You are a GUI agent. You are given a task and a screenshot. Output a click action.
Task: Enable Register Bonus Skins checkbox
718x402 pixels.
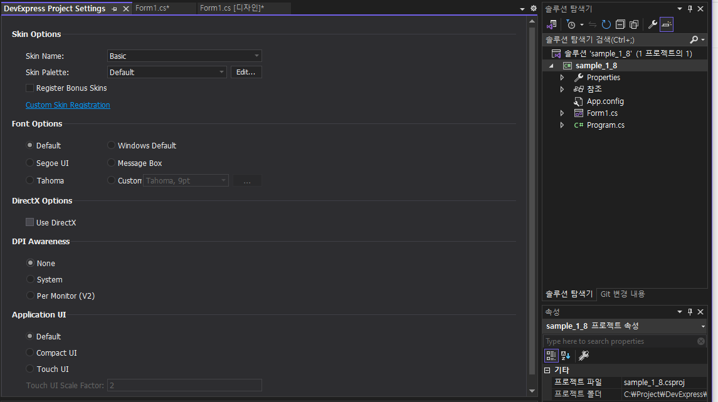click(x=29, y=88)
